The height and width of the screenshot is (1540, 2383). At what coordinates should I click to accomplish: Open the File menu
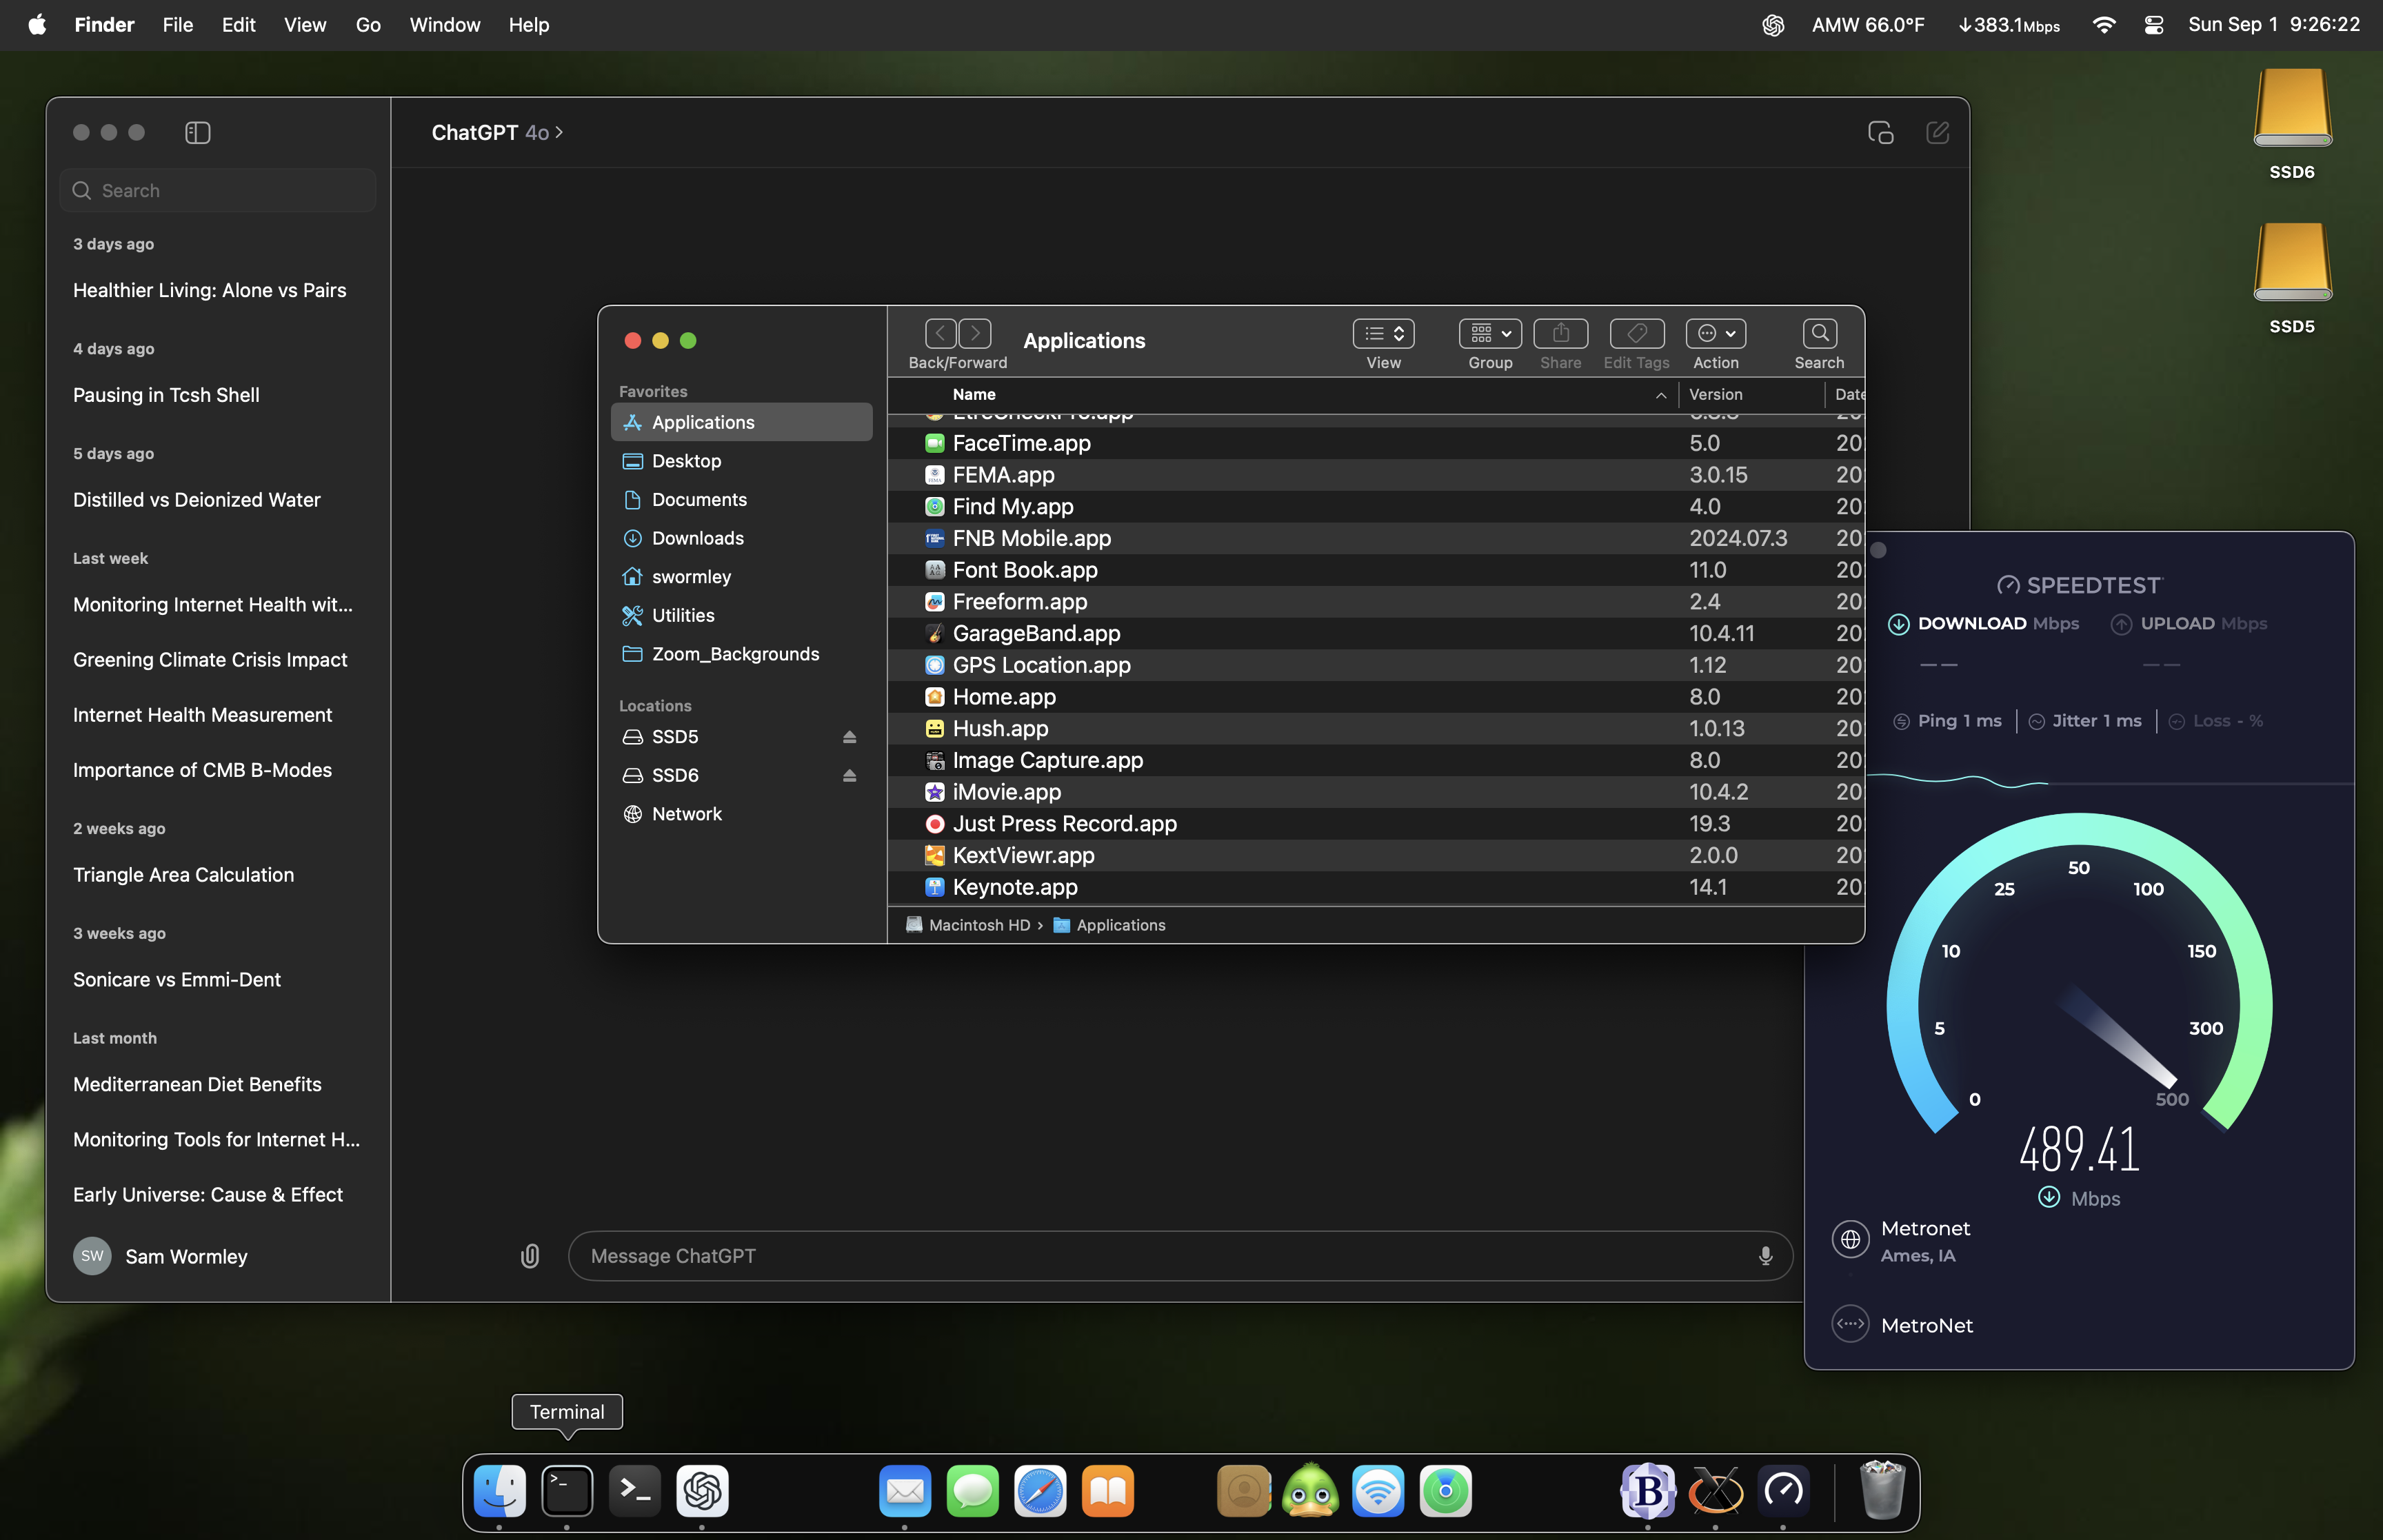tap(178, 24)
